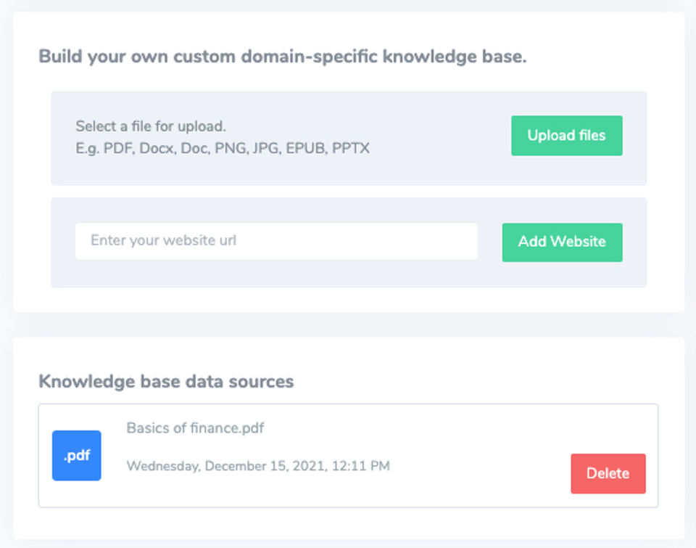Image resolution: width=696 pixels, height=548 pixels.
Task: Click the 'Enter your website url' placeholder
Action: click(164, 240)
